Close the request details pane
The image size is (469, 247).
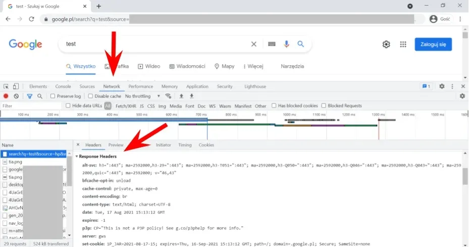pos(78,144)
